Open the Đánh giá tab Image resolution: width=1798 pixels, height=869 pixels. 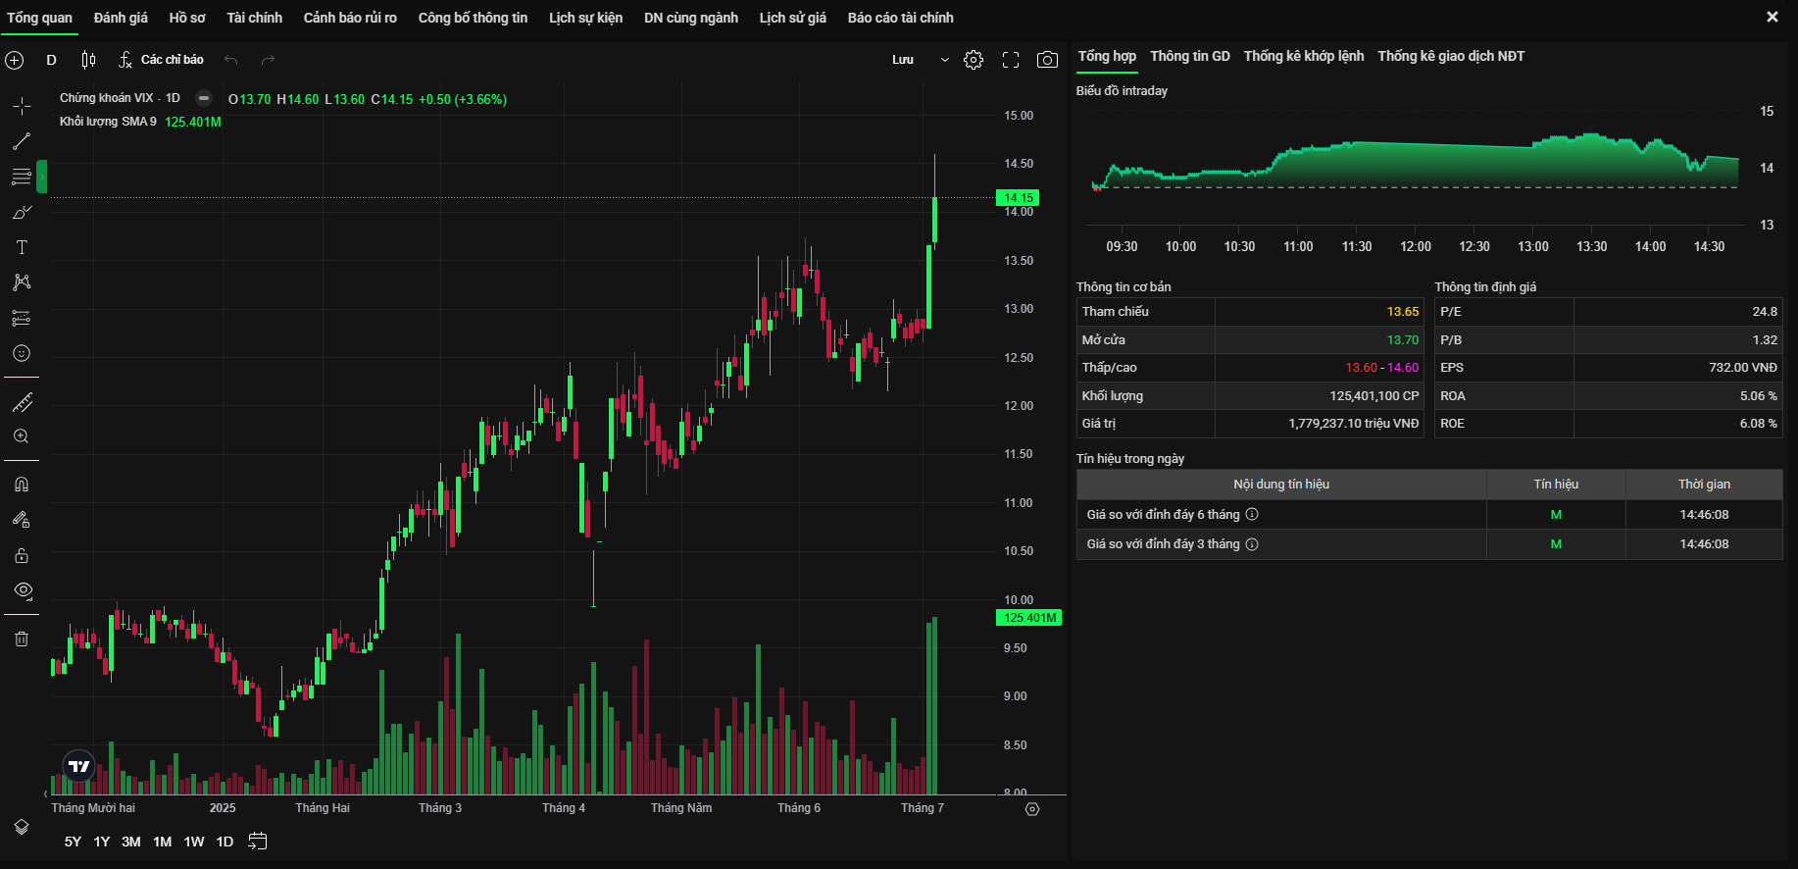121,18
